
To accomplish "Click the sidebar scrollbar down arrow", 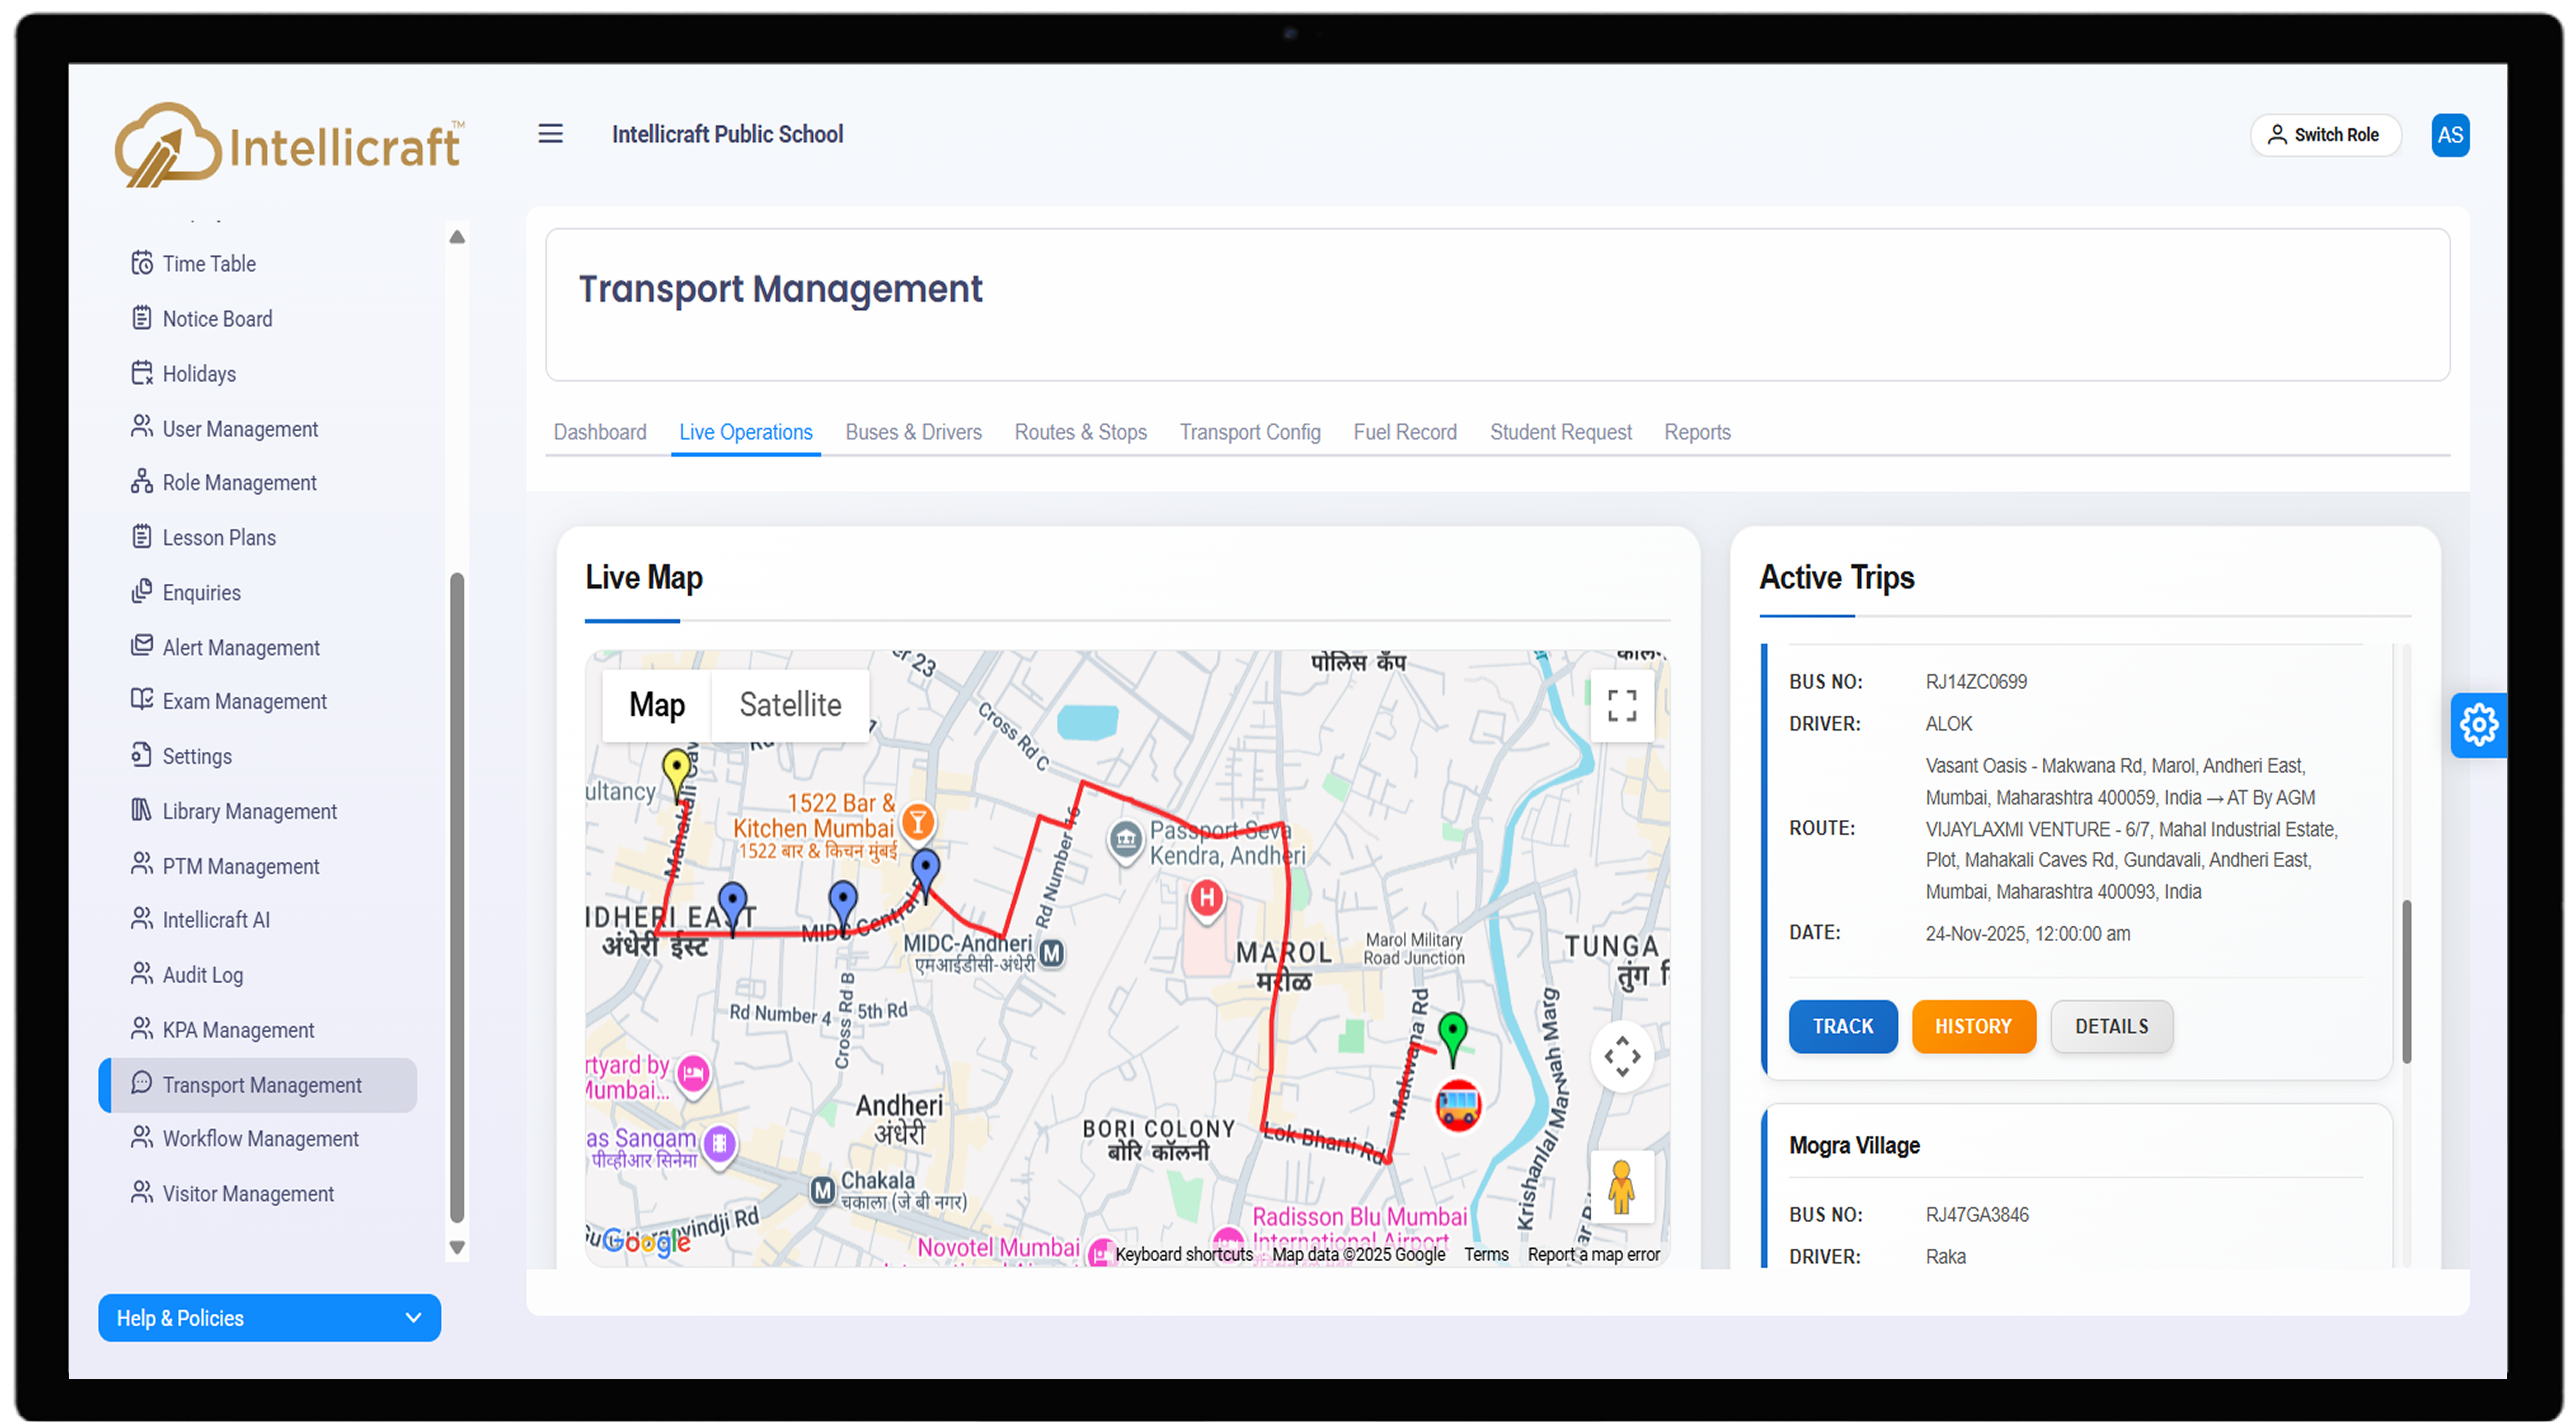I will (x=457, y=1248).
